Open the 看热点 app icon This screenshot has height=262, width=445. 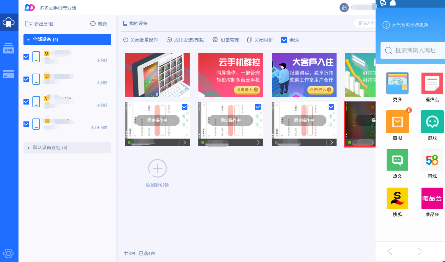coord(432,83)
